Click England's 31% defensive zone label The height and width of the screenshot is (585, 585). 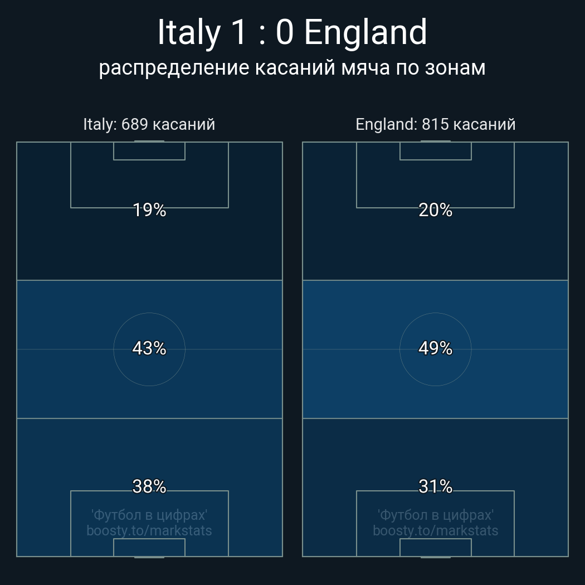435,486
